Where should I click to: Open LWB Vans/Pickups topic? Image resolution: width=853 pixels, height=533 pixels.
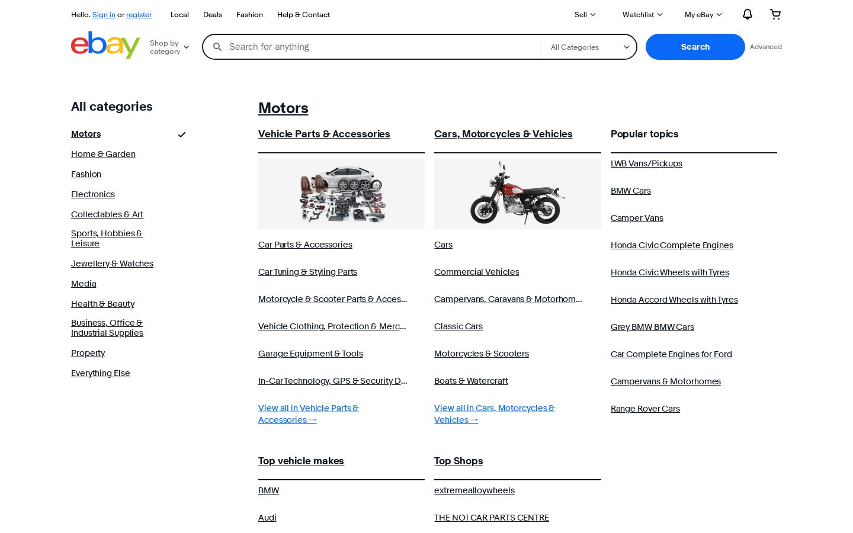[x=646, y=163]
